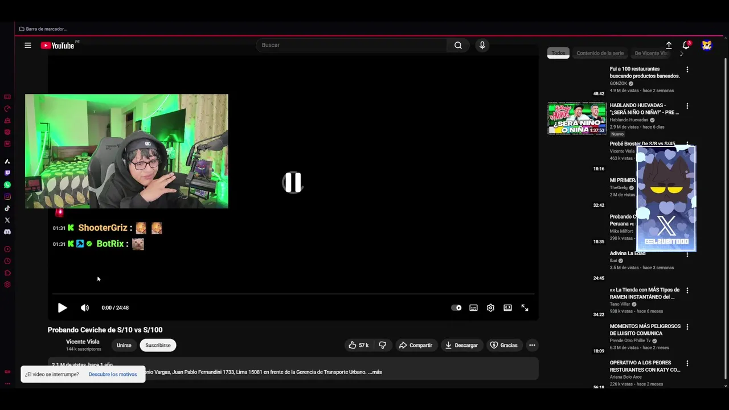Open WhatsApp in the browser sidebar

coord(7,185)
